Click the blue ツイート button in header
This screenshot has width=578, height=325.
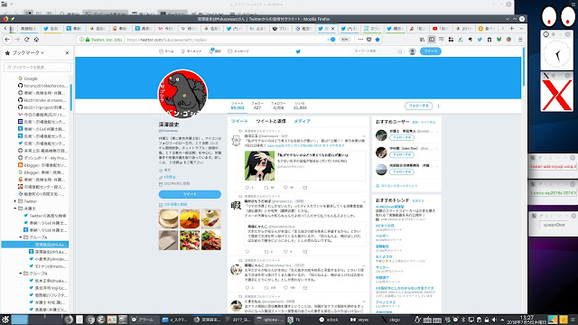point(431,51)
